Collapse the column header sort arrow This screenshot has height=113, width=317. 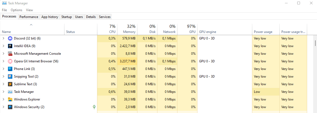(x=31, y=25)
